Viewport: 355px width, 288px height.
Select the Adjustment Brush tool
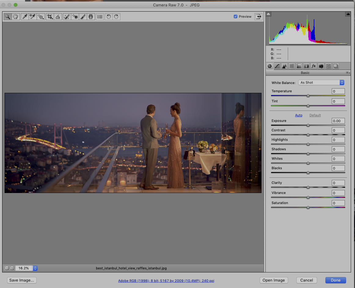point(83,17)
